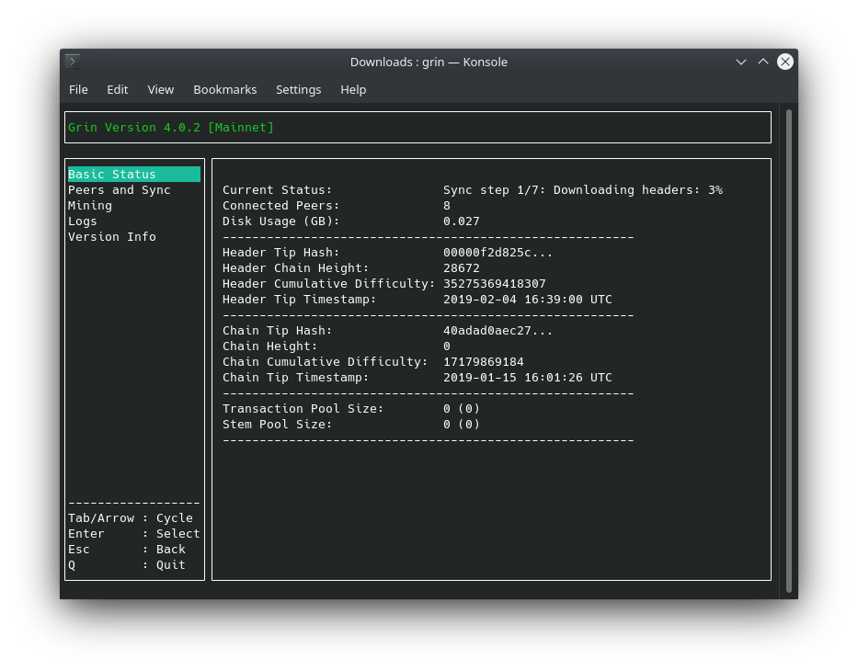Click the window title Downloads : grin — Konsole
858x670 pixels.
[x=429, y=62]
